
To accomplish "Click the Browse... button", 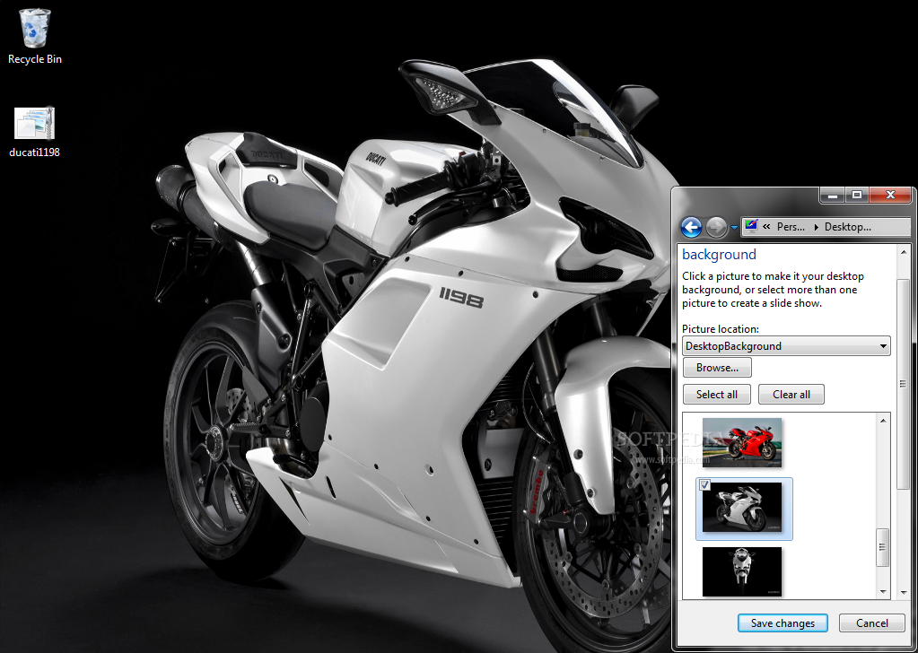I will (717, 368).
